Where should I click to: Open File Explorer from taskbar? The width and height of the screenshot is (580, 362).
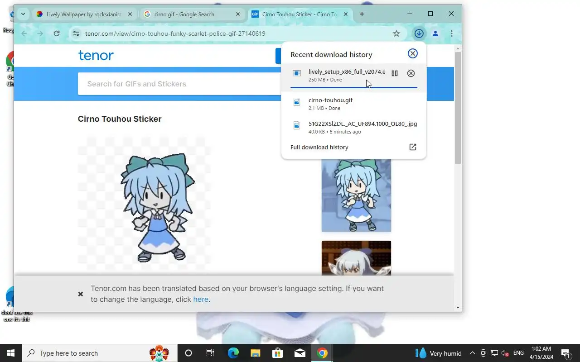[x=255, y=353]
